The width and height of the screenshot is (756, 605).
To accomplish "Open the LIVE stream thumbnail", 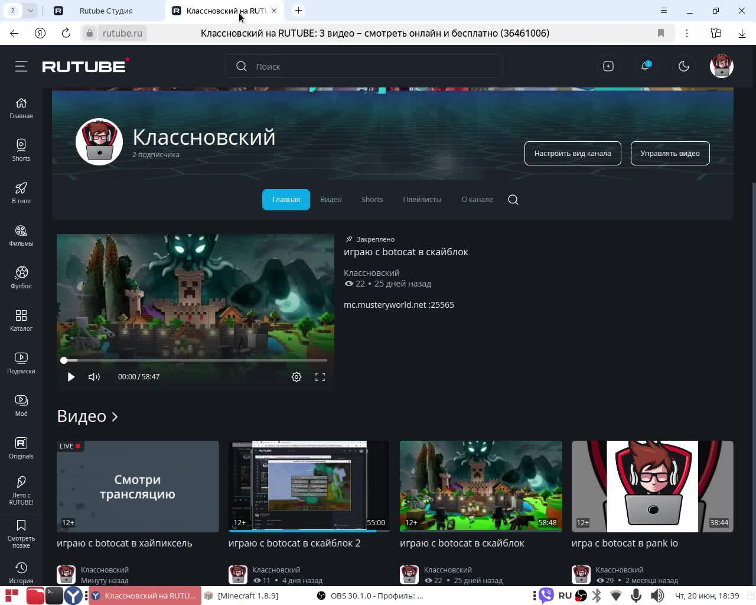I will point(138,486).
